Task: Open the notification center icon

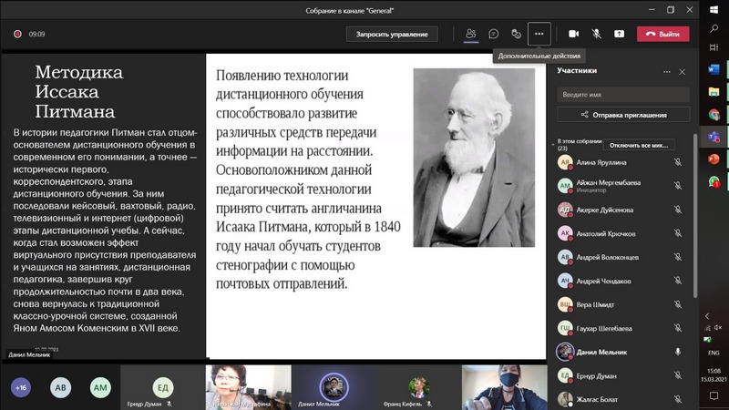Action: (714, 395)
